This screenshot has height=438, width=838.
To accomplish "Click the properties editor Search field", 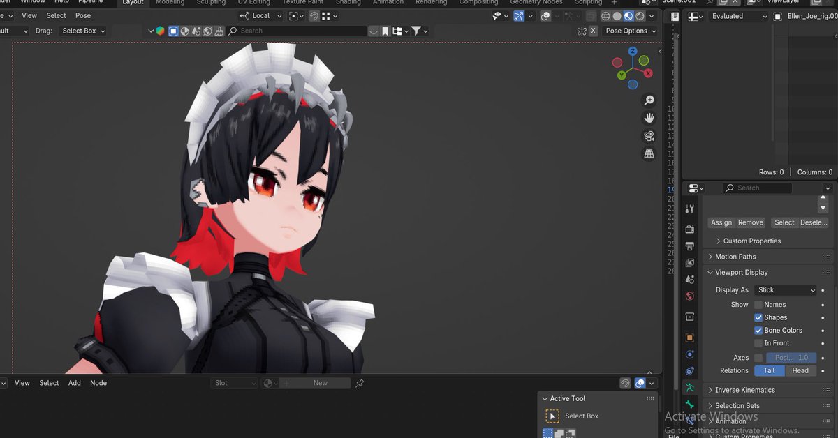I will (757, 188).
